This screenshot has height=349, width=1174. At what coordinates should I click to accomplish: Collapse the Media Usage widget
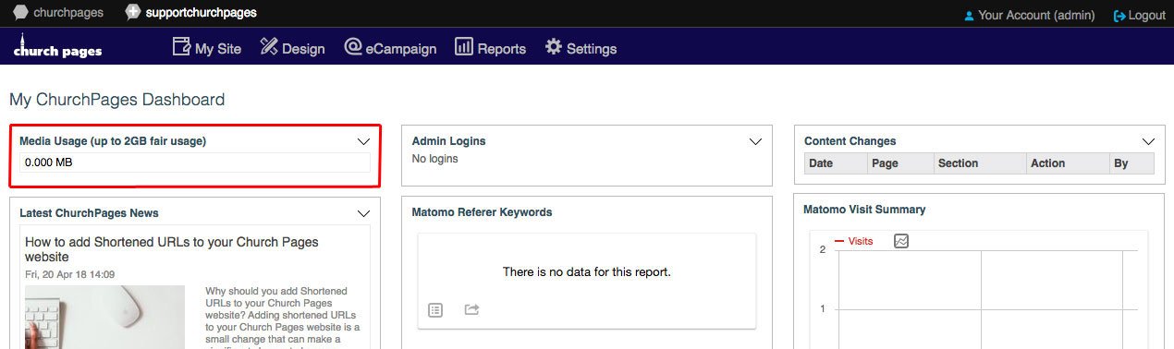click(x=363, y=141)
